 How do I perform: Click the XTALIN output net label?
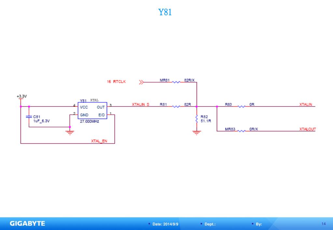306,104
